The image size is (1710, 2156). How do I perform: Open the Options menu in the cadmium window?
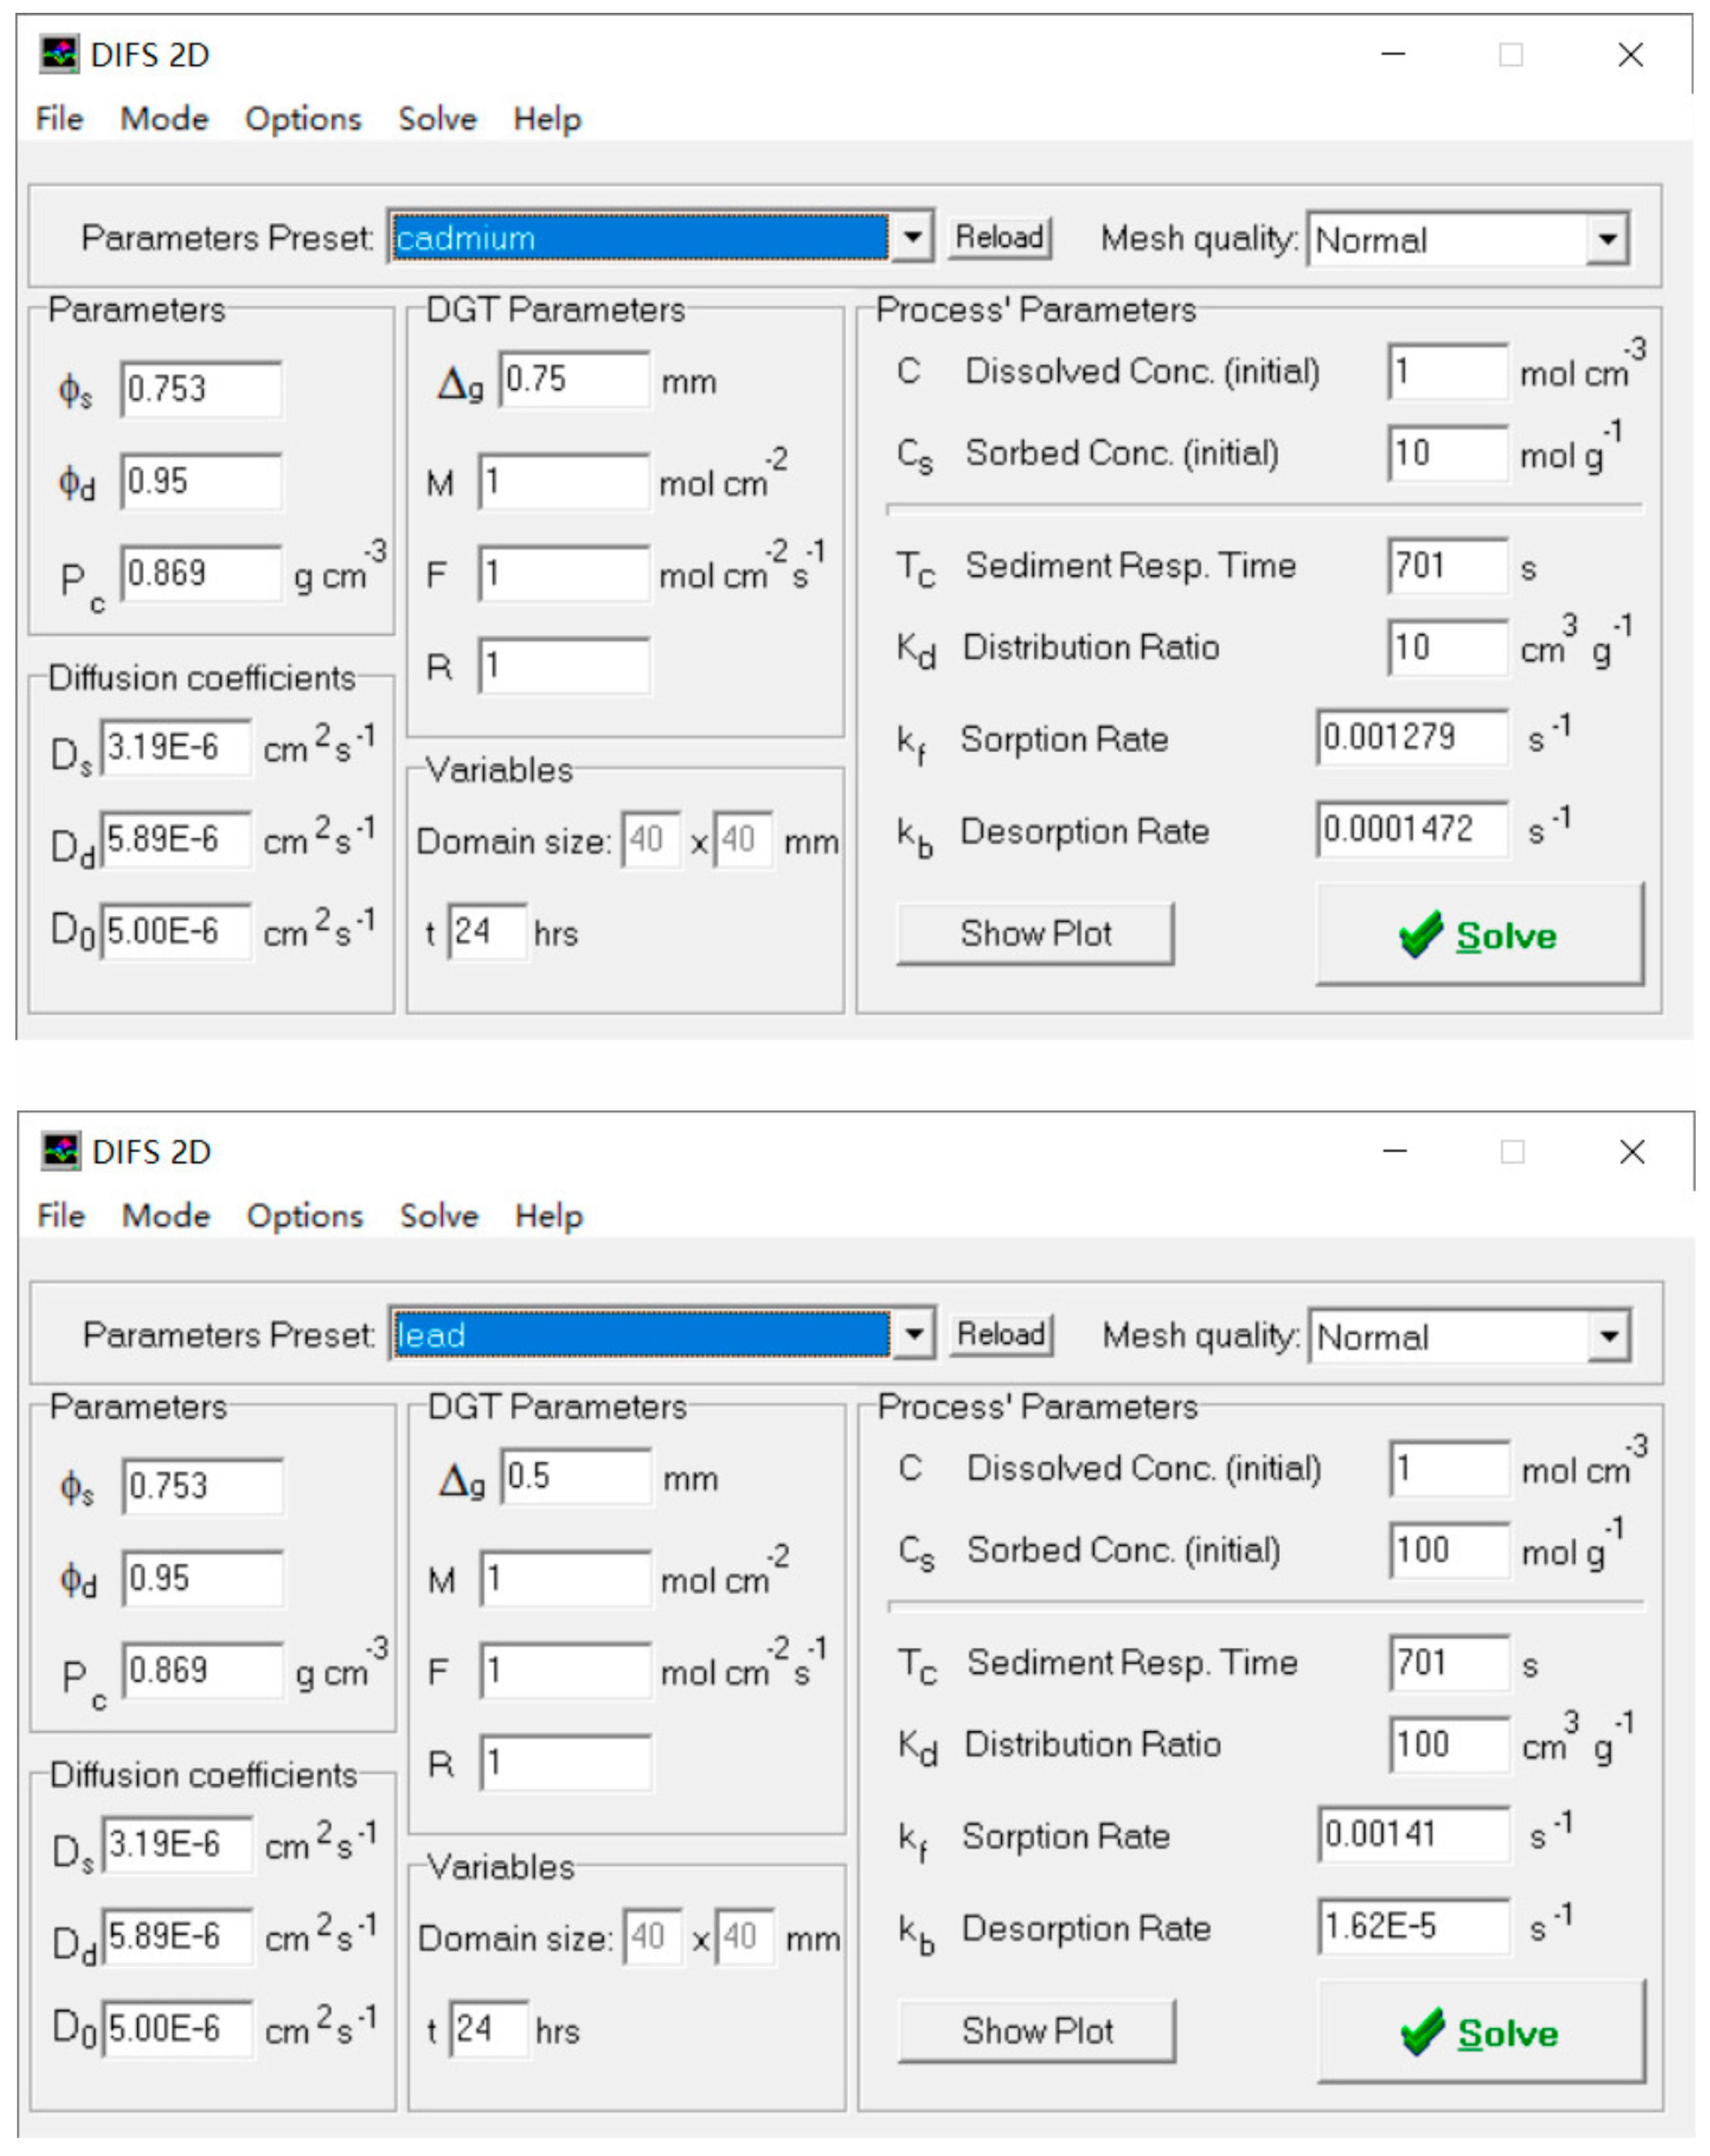click(x=303, y=119)
